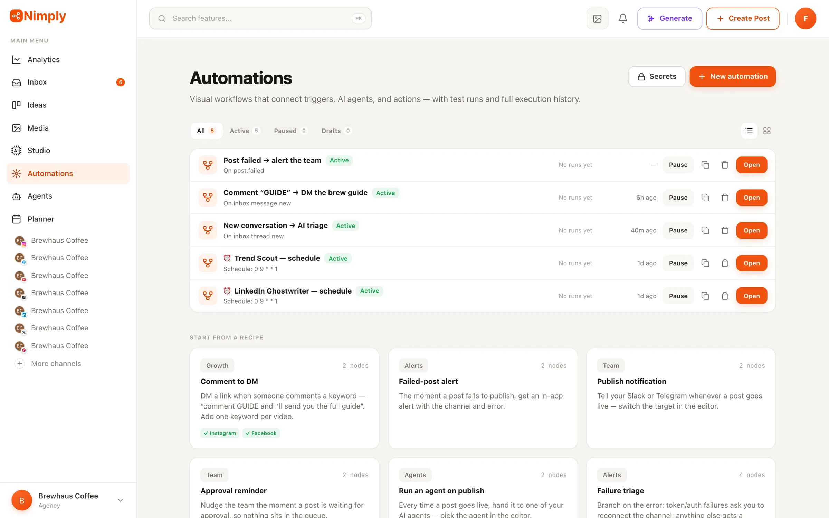Open the media library icon in top bar
This screenshot has height=518, width=829.
point(597,18)
